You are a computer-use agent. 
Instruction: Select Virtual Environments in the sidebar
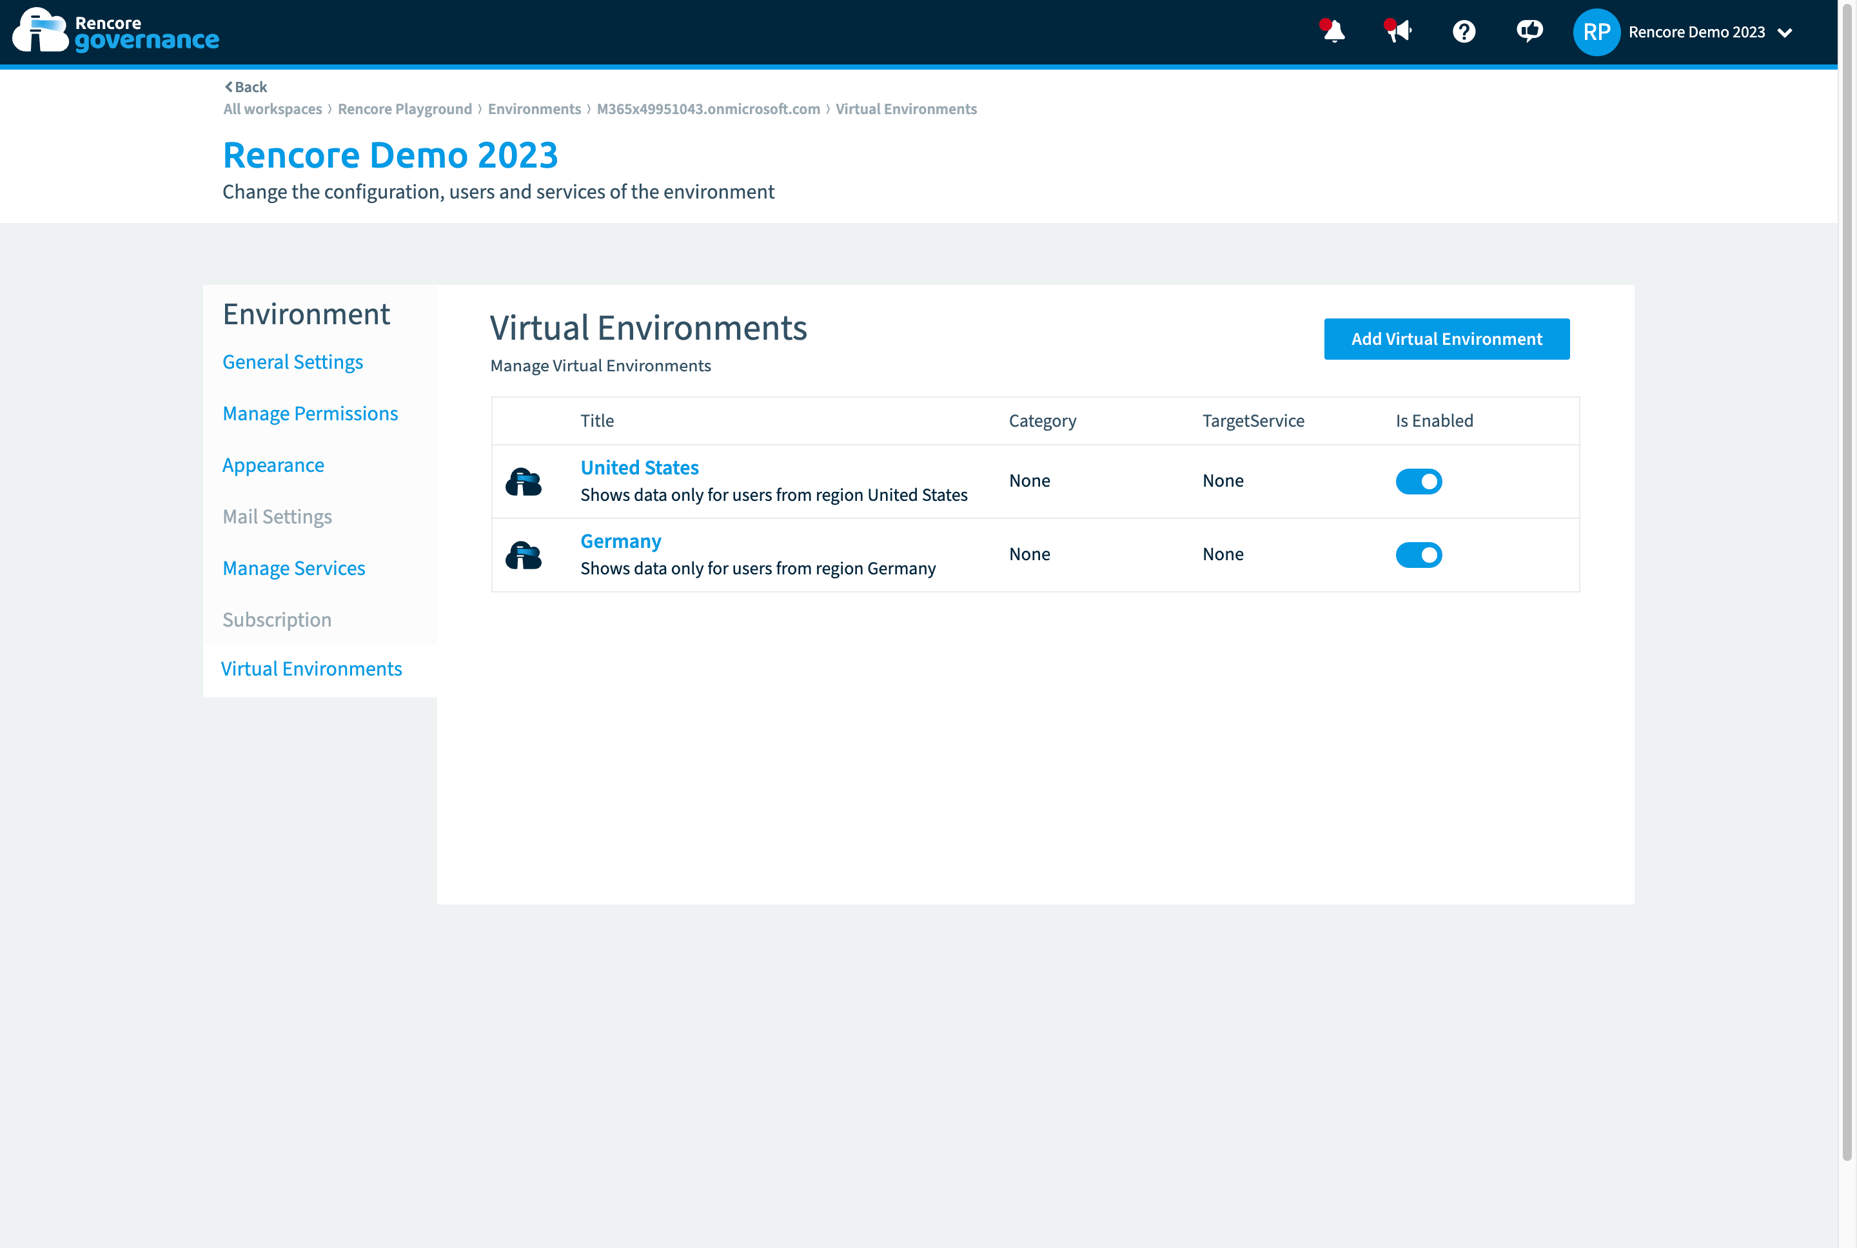tap(311, 669)
